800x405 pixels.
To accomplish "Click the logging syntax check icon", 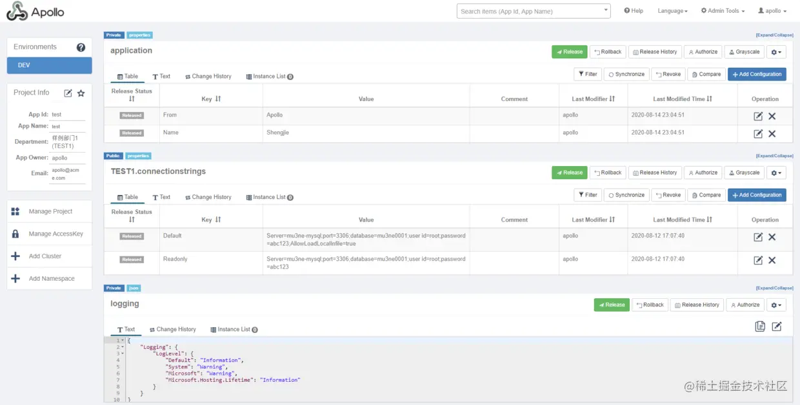I will (760, 326).
